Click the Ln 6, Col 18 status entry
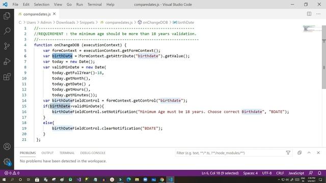Image resolution: width=326 pixels, height=183 pixels. (x=220, y=173)
